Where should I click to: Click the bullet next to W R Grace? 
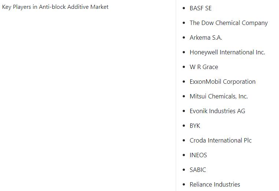tap(184, 67)
